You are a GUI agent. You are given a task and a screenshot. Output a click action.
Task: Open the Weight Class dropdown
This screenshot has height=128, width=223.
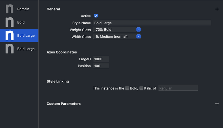pos(117,30)
